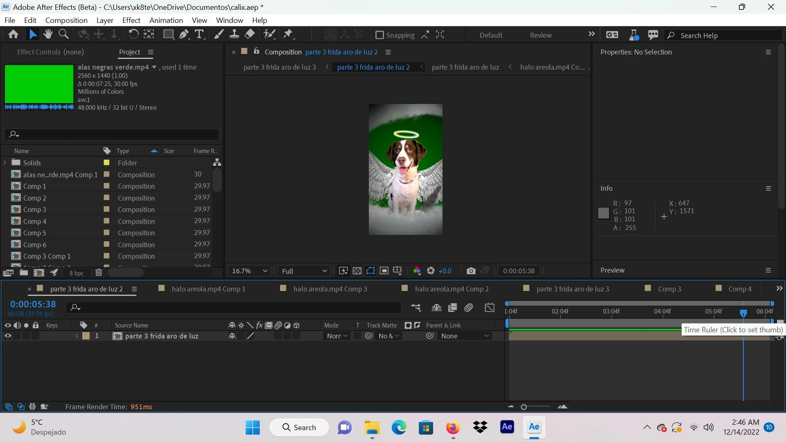
Task: Select the Puppet Pin tool
Action: tap(288, 34)
